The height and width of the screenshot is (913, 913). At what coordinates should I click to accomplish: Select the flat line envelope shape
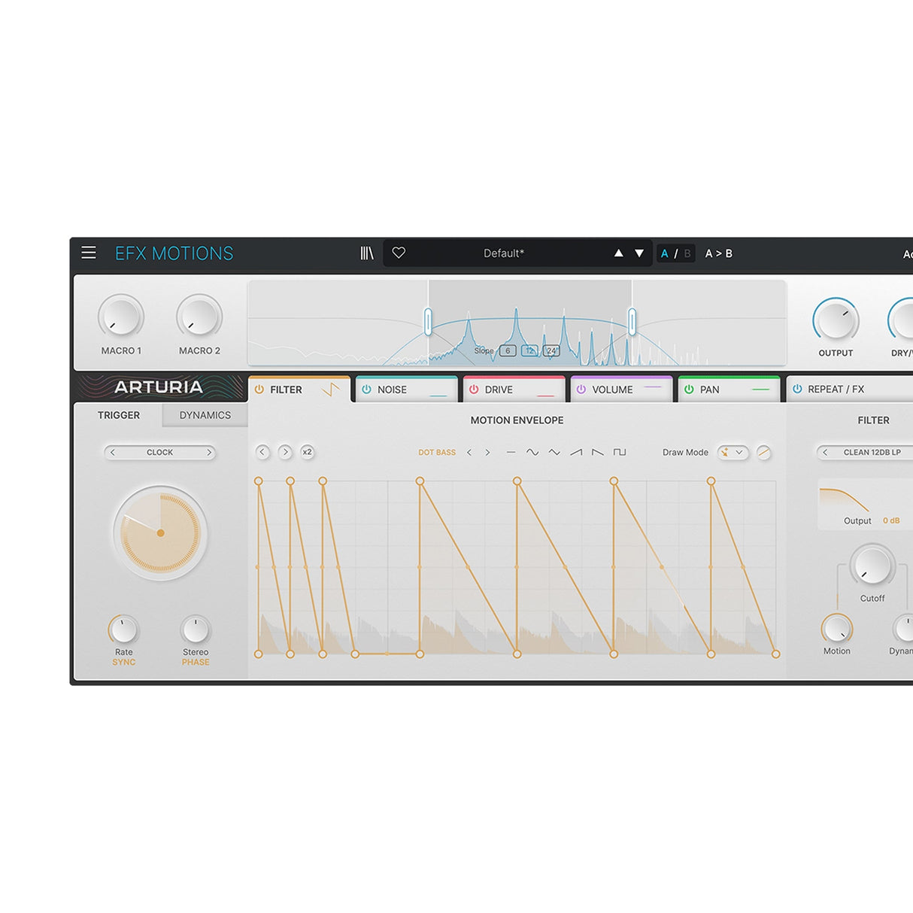click(x=510, y=452)
